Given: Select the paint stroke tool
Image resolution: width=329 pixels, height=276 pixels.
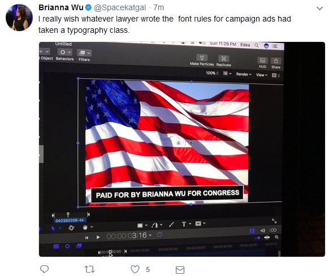Looking at the screenshot, I should point(171,224).
